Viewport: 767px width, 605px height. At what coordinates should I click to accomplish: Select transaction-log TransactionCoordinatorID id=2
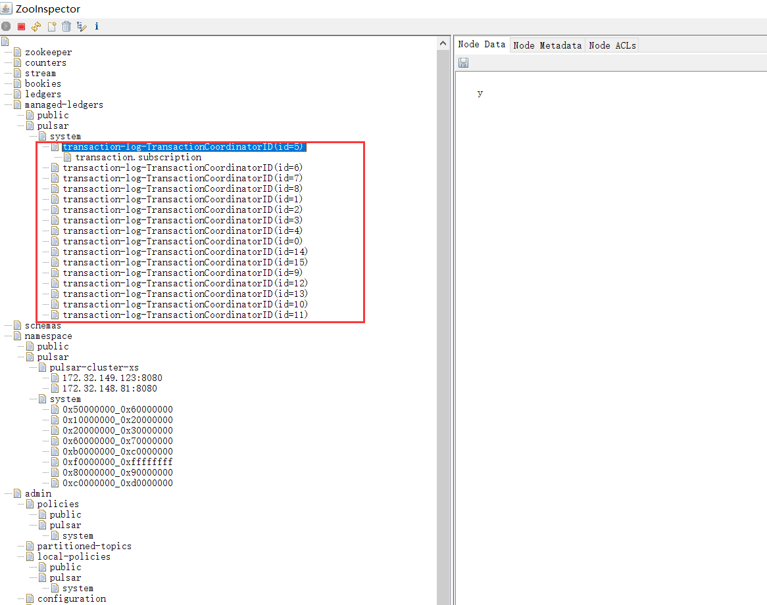(x=182, y=210)
